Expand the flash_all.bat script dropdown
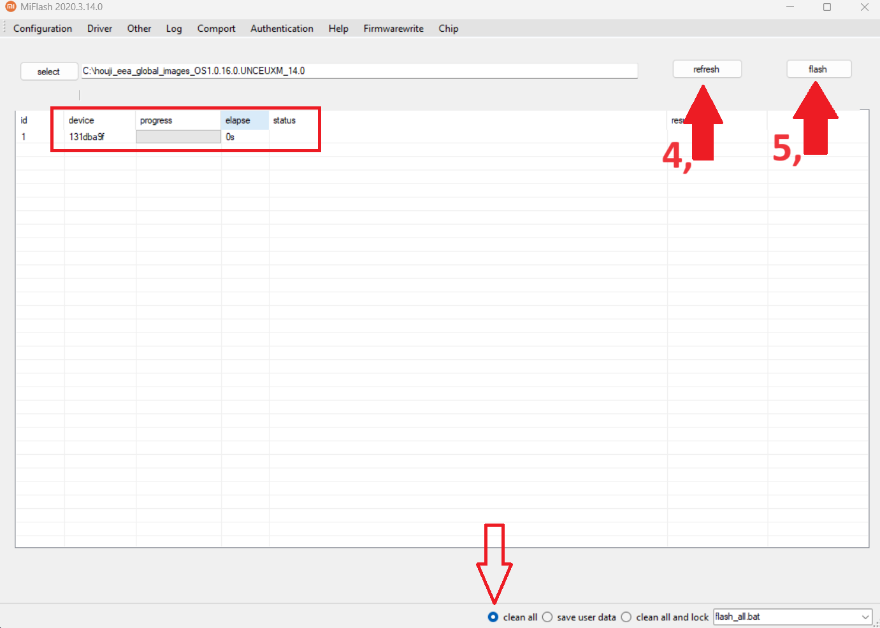 click(865, 617)
